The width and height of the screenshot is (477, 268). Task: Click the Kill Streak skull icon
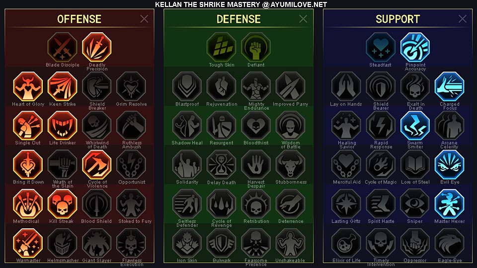click(63, 203)
